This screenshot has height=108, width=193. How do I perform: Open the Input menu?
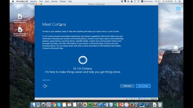(47, 1)
